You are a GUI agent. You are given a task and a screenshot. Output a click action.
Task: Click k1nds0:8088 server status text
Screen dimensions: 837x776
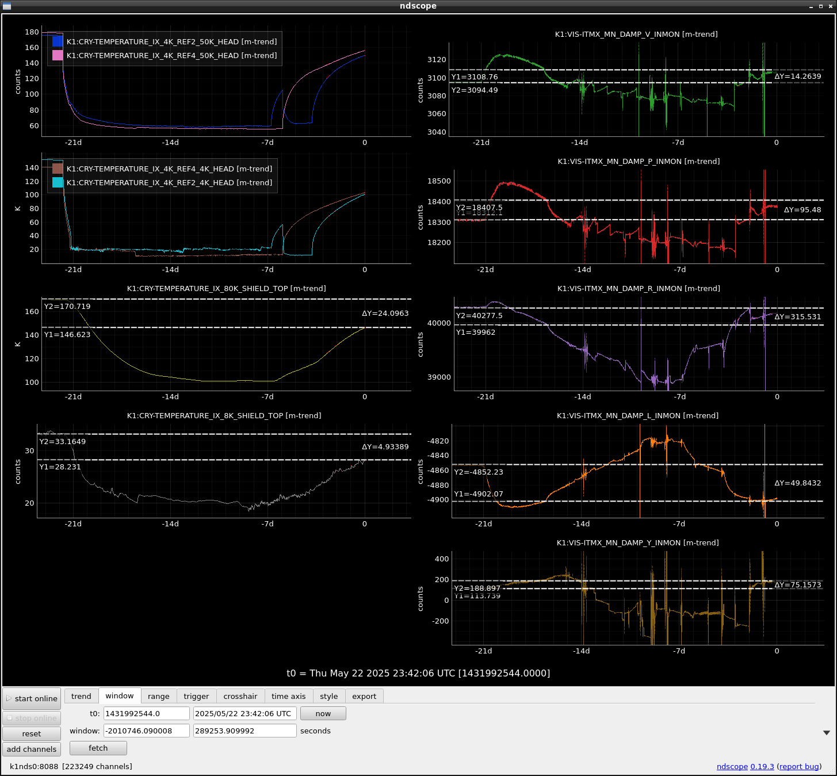[71, 766]
